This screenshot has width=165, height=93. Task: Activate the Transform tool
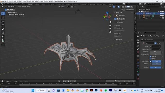click(3, 33)
